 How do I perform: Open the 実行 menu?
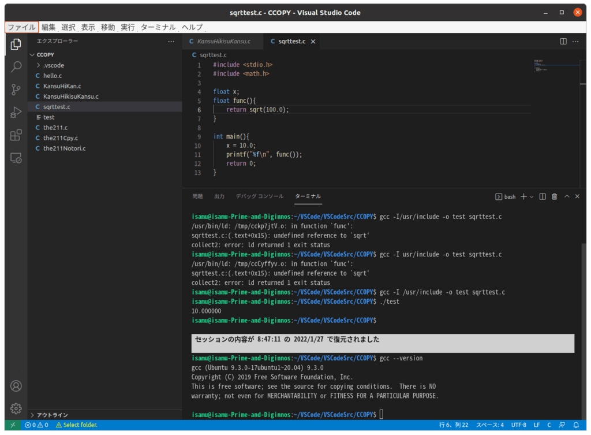tap(128, 27)
